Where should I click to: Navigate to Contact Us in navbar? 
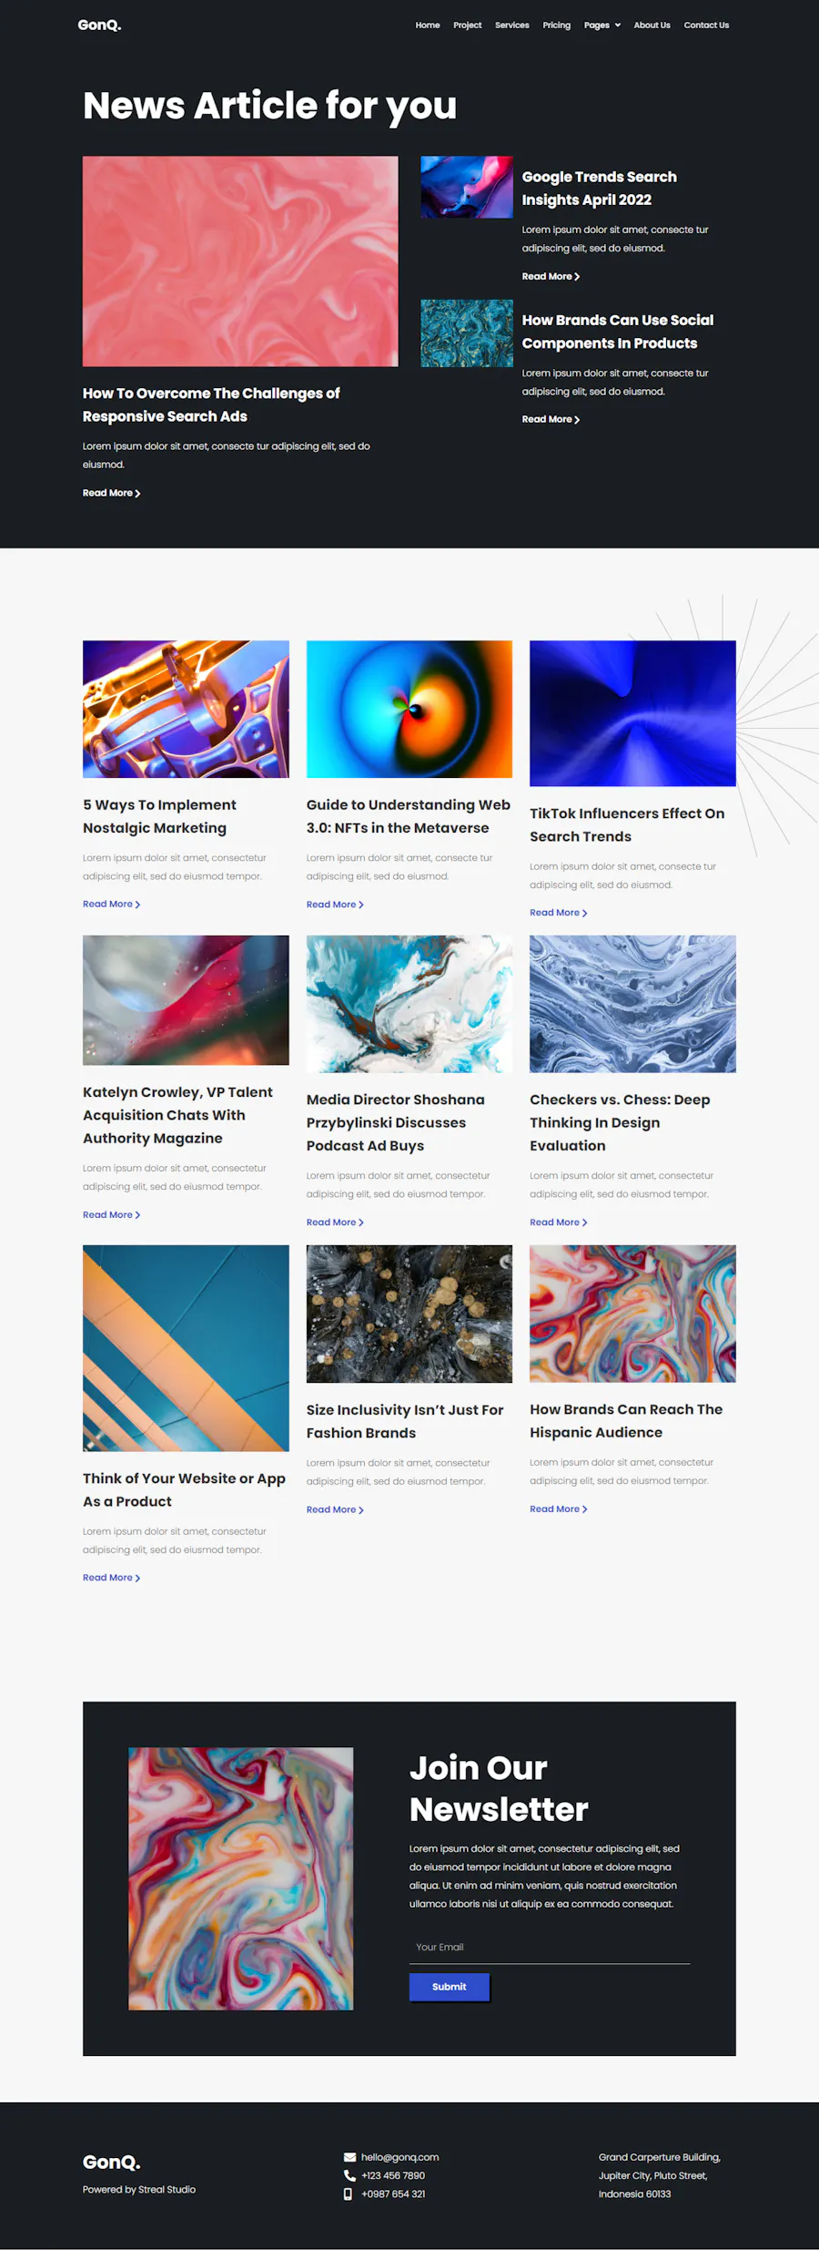click(x=706, y=26)
